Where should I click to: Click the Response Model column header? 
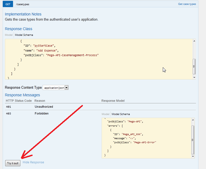click(113, 101)
